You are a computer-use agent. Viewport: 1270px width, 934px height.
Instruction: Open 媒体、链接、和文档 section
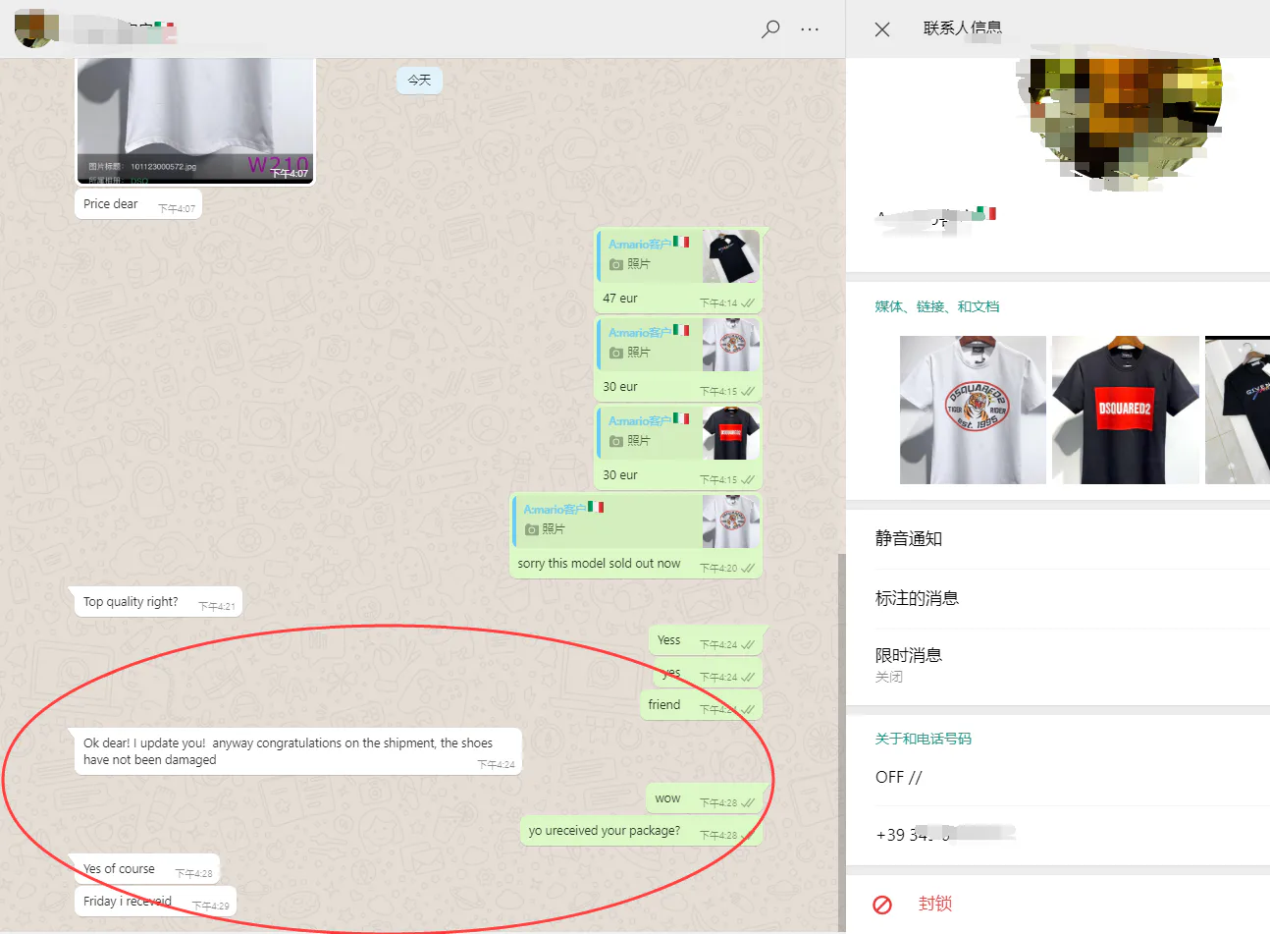(937, 306)
